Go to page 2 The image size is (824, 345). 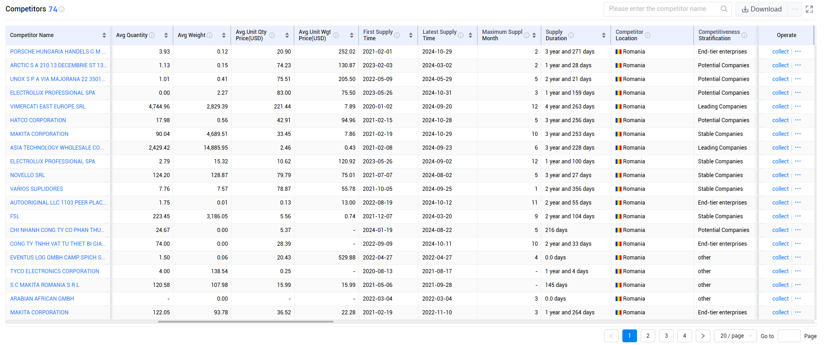(x=648, y=336)
